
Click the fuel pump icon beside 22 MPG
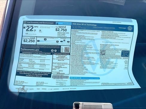tap(24, 27)
